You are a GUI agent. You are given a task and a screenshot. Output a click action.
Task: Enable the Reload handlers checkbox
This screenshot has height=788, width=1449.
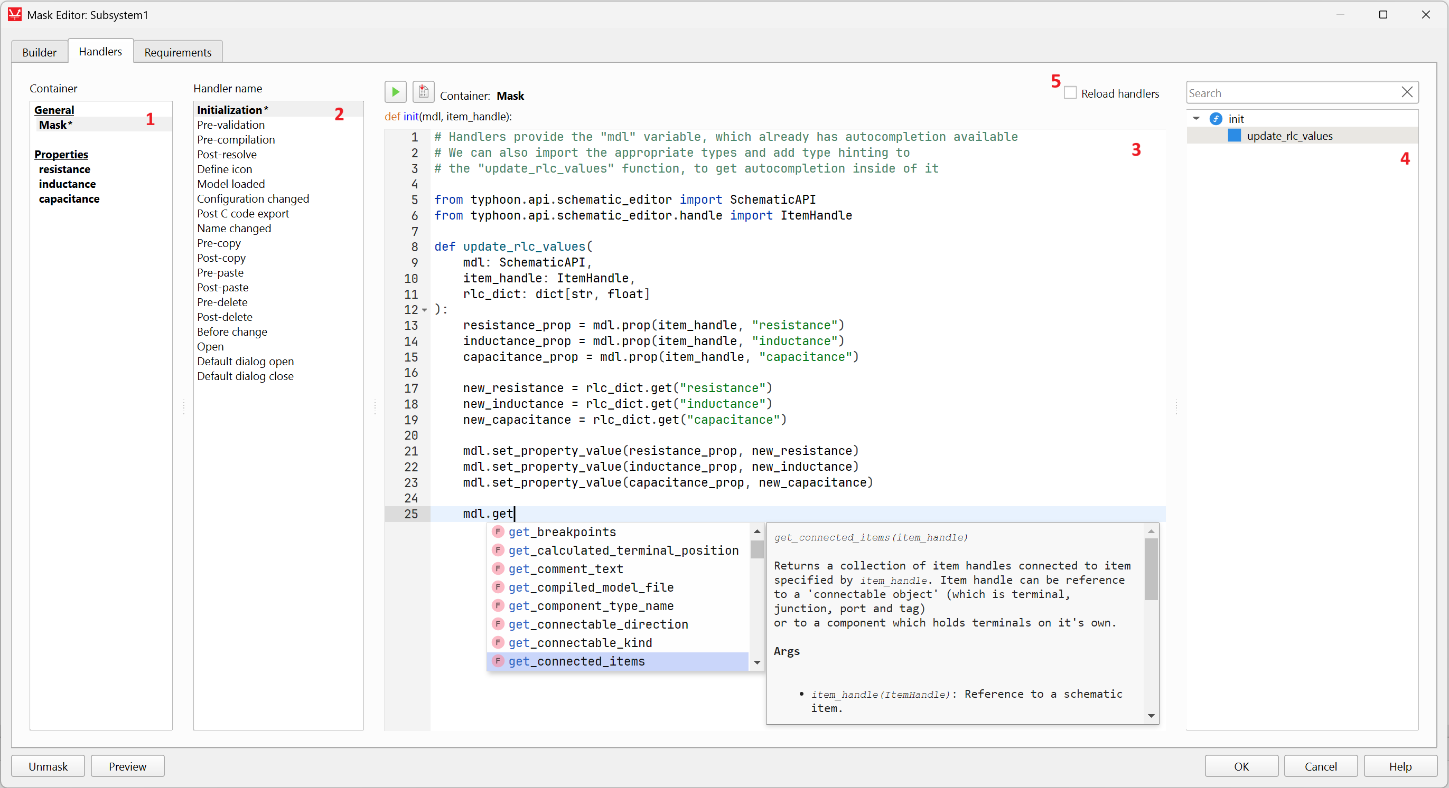(1070, 93)
